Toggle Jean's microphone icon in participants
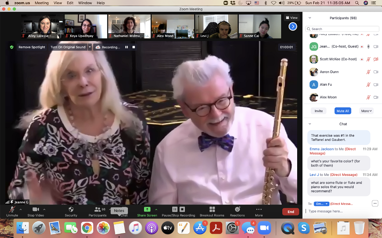The image size is (382, 238). pyautogui.click(x=368, y=46)
